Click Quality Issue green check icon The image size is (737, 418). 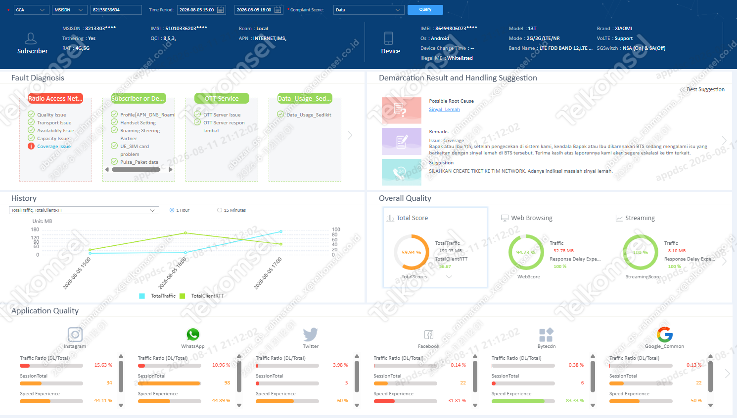point(31,114)
